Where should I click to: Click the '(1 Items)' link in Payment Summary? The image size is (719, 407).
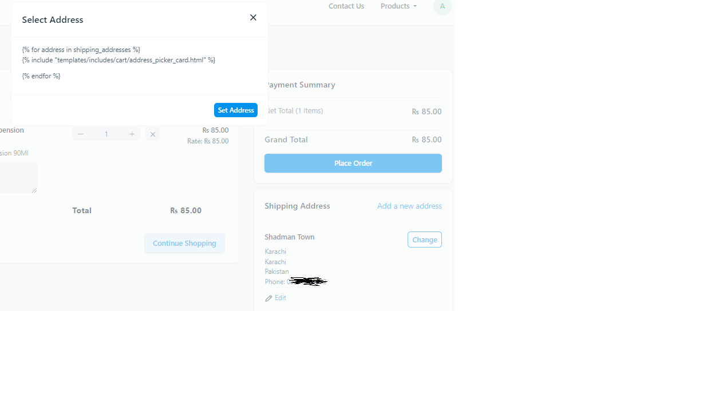pyautogui.click(x=308, y=110)
